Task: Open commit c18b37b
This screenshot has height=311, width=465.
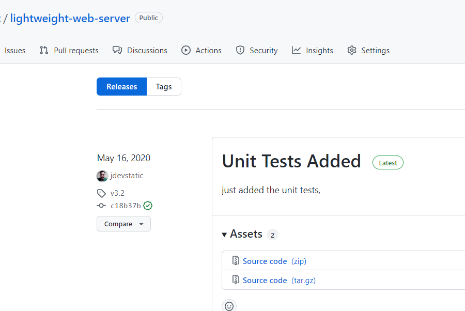Action: pos(126,206)
